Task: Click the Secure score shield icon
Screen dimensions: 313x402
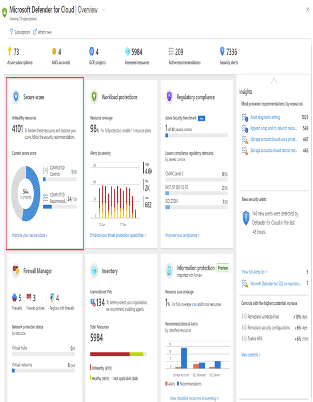Action: [16, 97]
